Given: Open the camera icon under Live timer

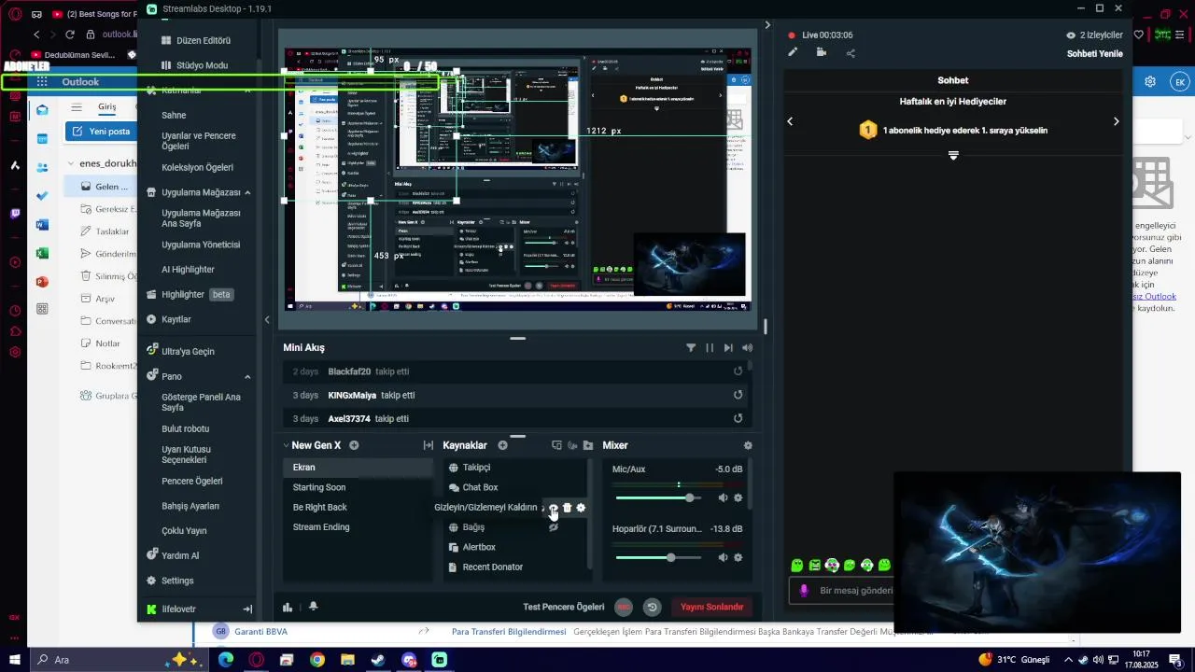Looking at the screenshot, I should coord(822,52).
